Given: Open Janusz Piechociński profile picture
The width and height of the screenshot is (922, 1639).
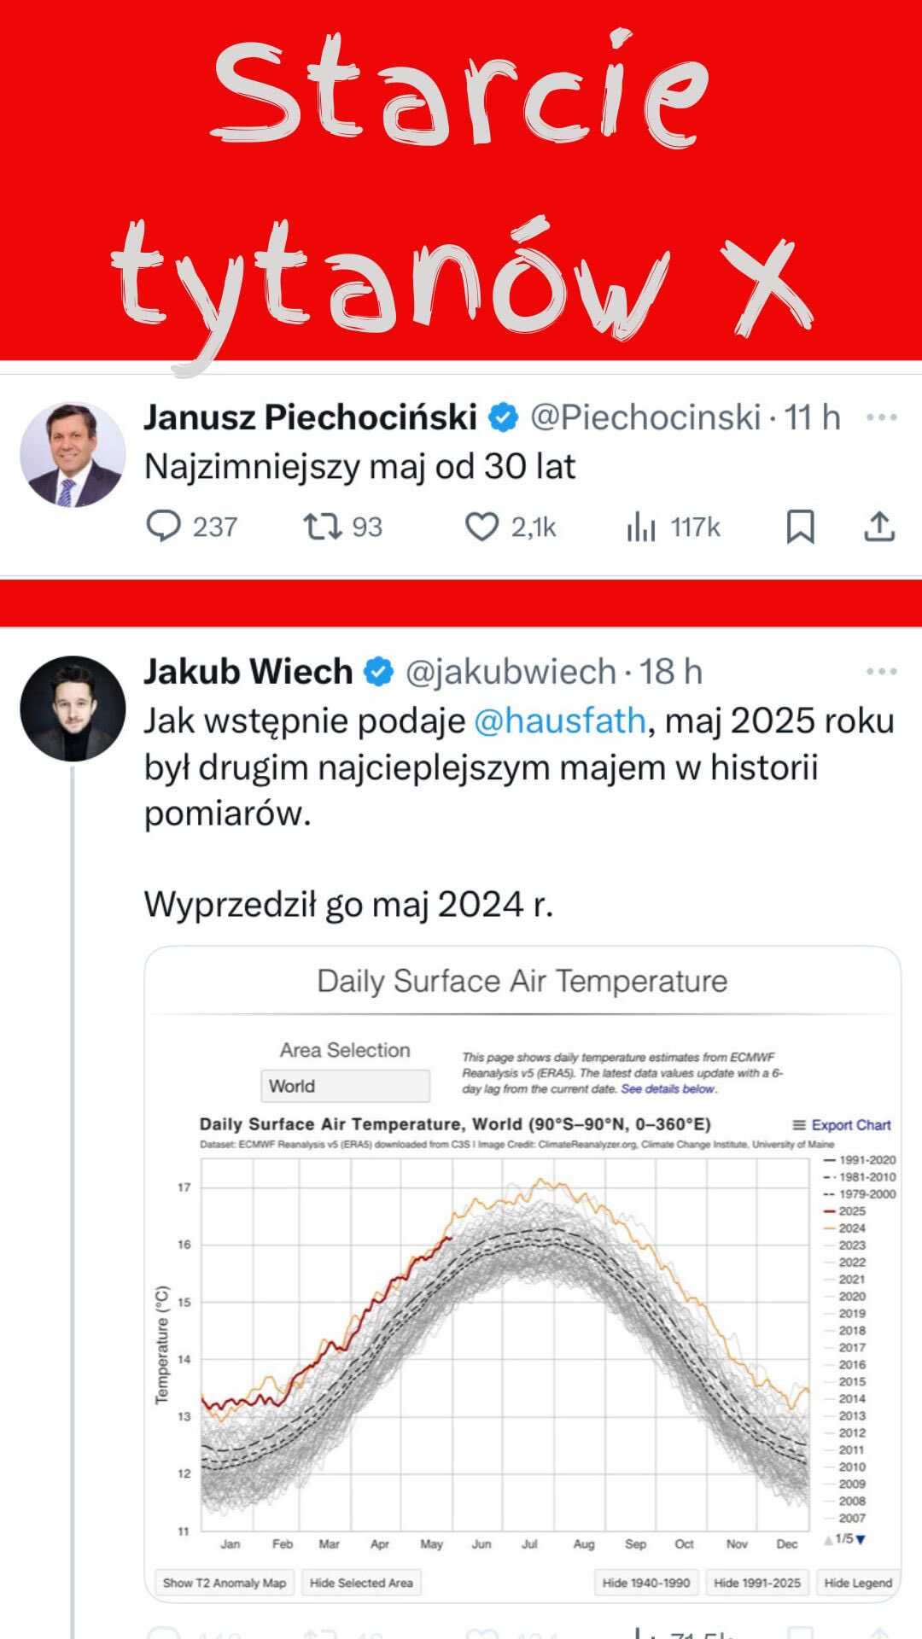Looking at the screenshot, I should (x=73, y=454).
